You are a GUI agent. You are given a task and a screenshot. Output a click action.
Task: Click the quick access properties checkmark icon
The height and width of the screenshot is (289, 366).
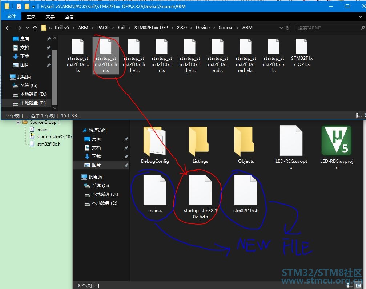point(19,7)
